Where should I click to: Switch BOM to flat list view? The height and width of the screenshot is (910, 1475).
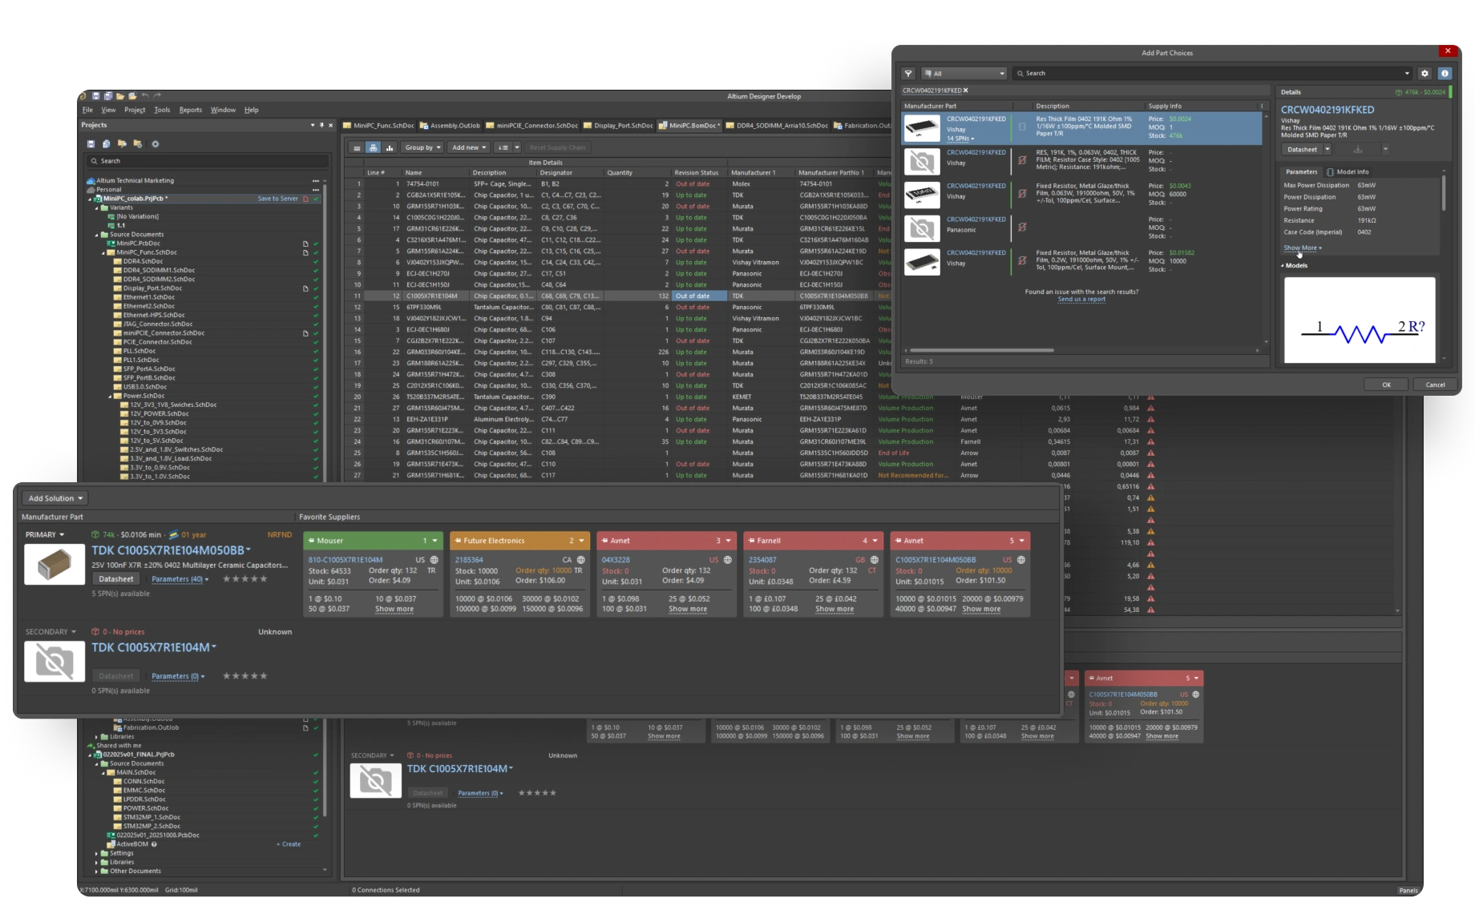click(357, 147)
